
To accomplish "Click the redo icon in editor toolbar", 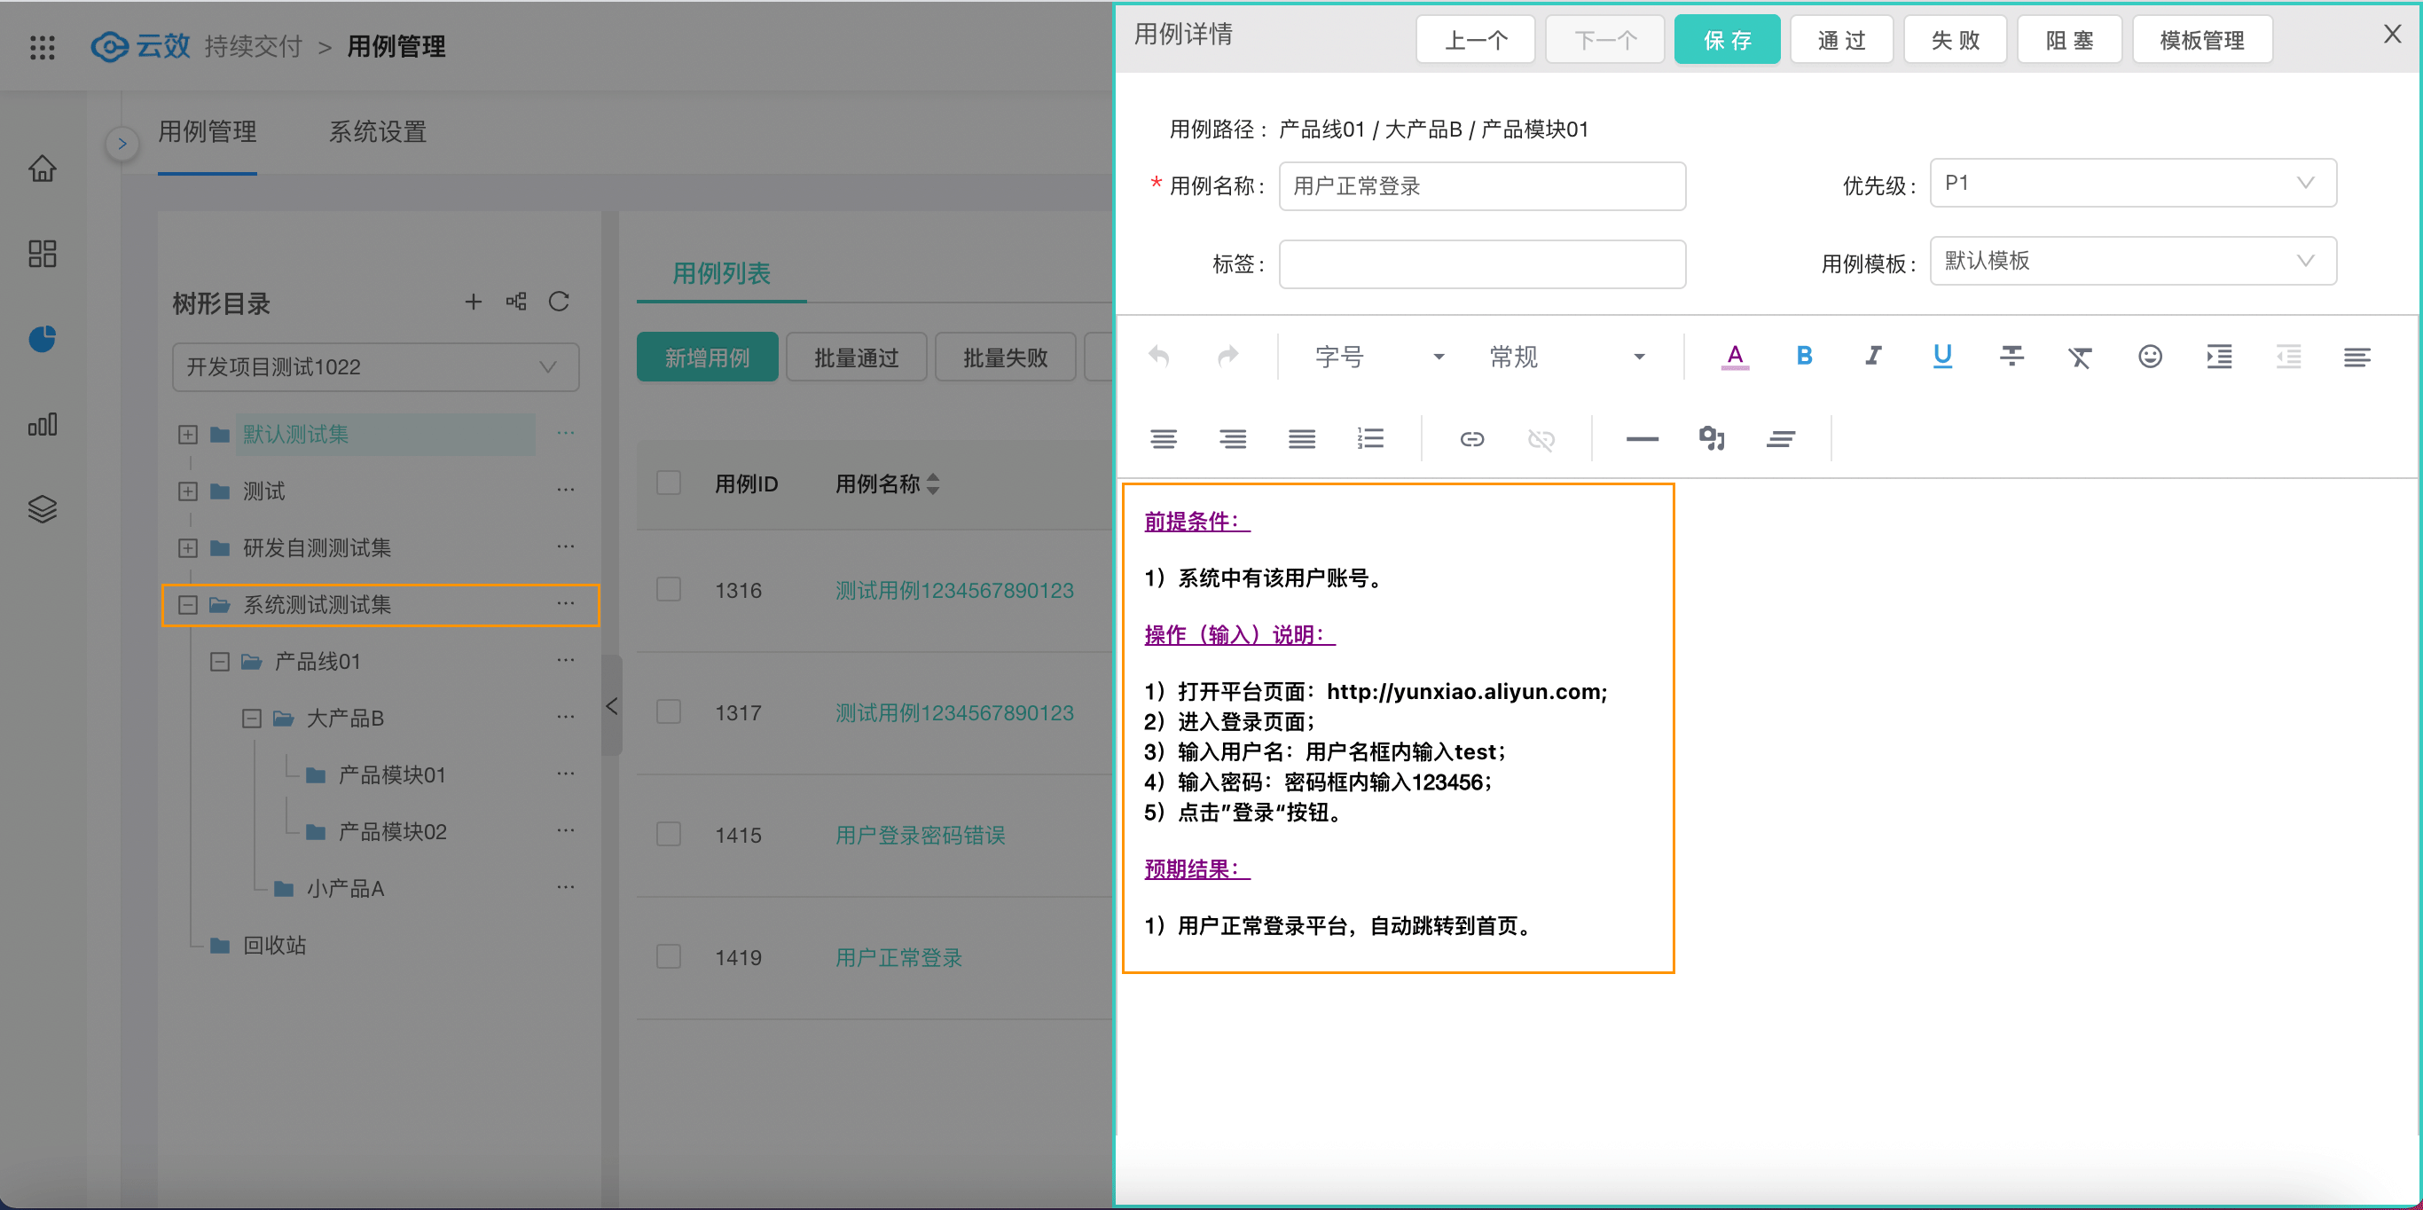I will (1227, 357).
